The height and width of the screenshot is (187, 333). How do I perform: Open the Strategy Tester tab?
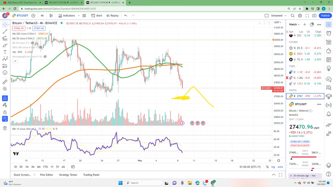[68, 175]
